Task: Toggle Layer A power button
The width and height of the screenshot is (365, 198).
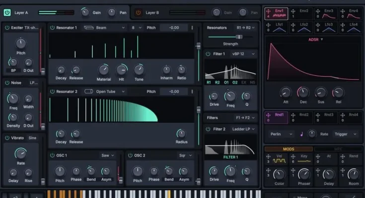Action: coord(7,12)
